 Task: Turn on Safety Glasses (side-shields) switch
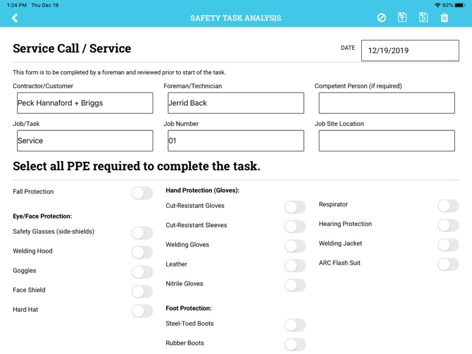142,233
